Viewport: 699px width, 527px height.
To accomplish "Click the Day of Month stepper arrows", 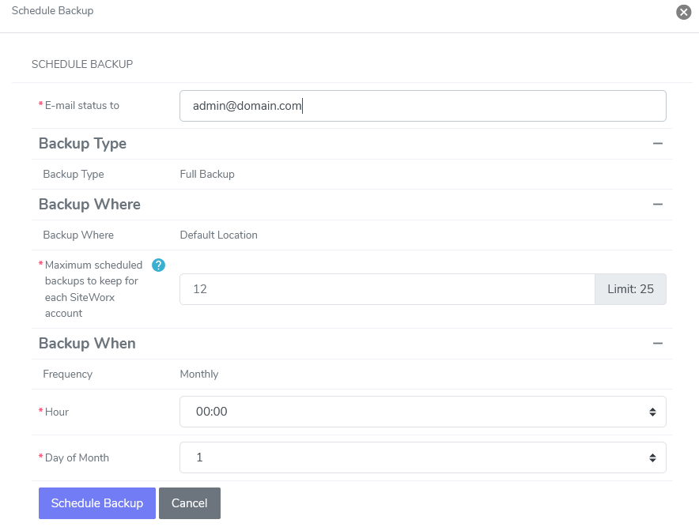I will [652, 457].
